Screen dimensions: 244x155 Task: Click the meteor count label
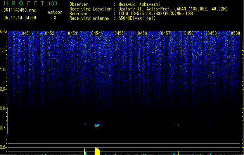(55, 12)
